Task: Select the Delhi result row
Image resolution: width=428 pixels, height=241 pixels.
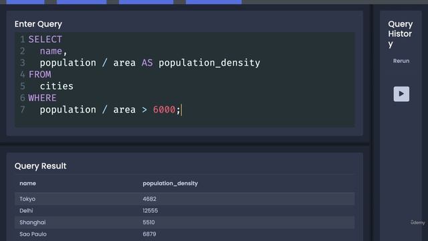Action: (185, 211)
